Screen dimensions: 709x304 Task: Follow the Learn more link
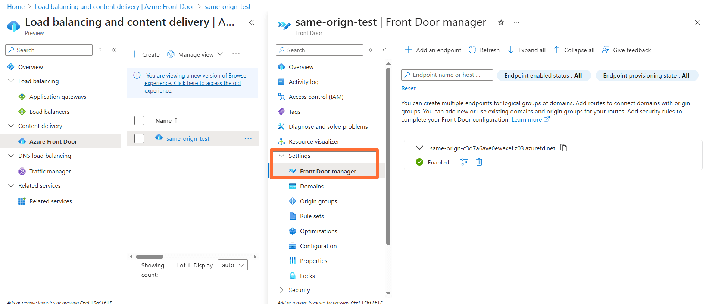pos(527,120)
